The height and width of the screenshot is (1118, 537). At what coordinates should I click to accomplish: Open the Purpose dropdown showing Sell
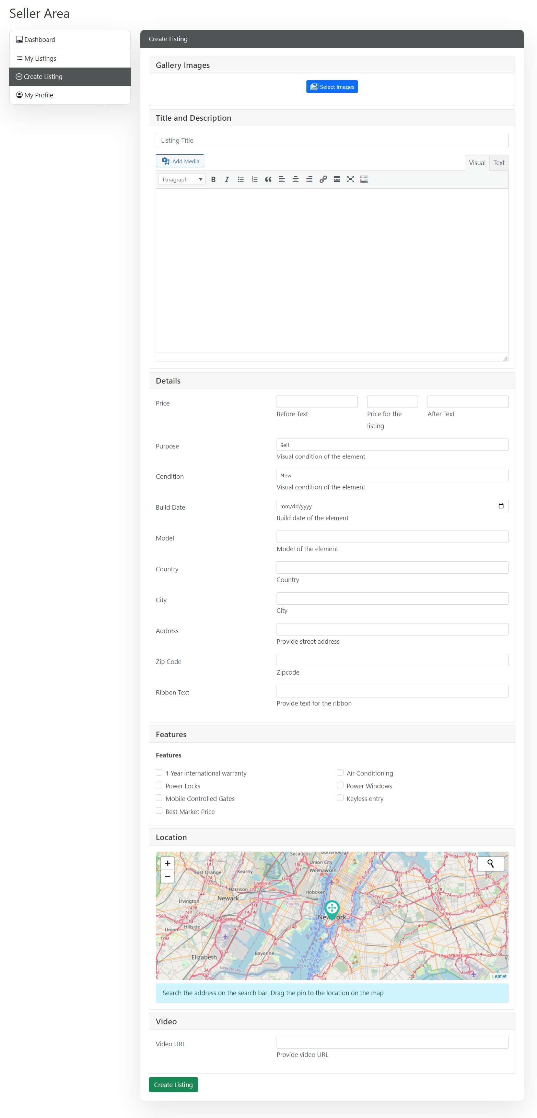tap(393, 445)
